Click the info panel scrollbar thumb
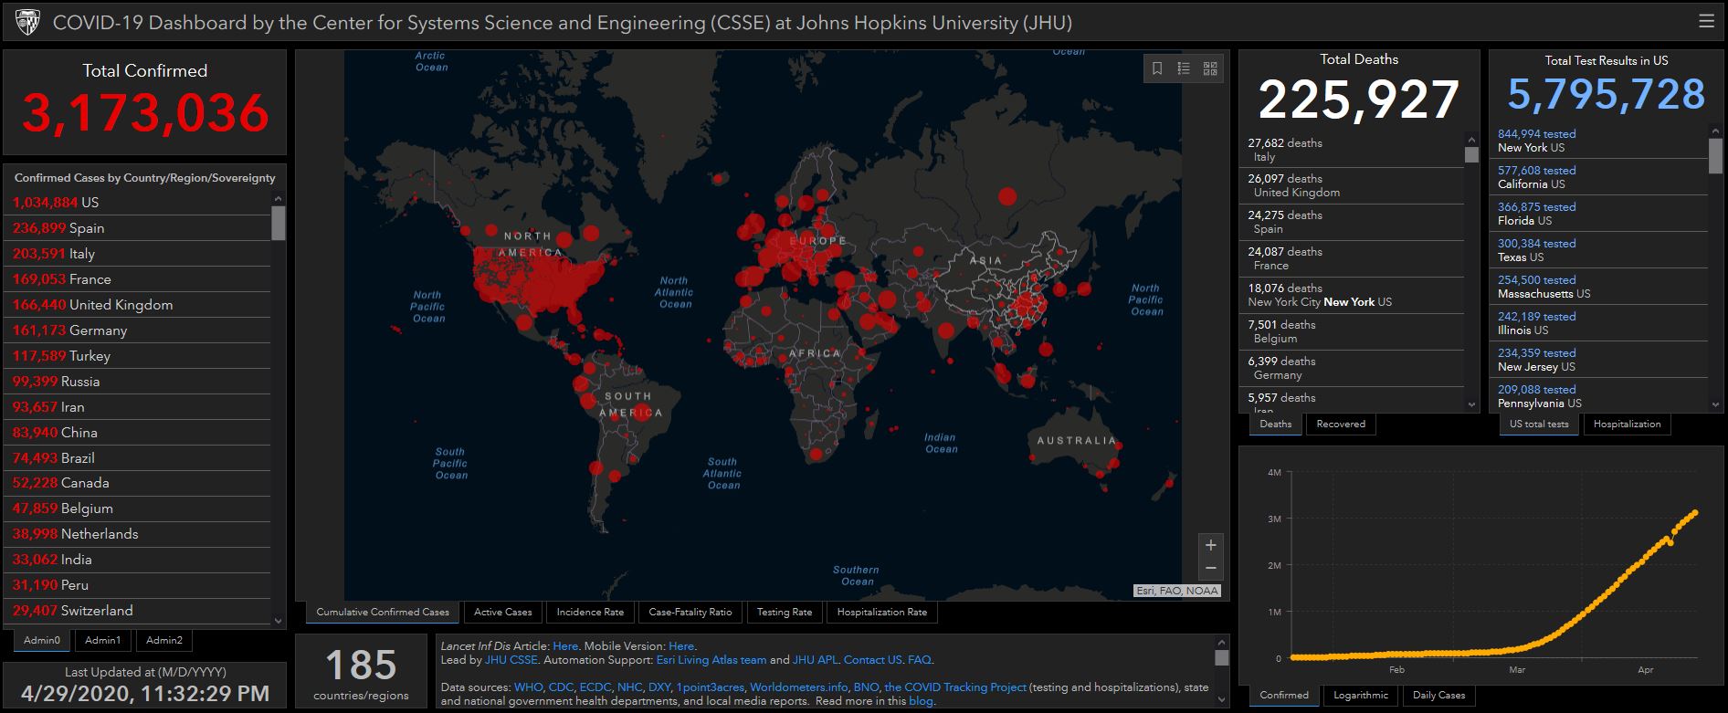 1222,657
